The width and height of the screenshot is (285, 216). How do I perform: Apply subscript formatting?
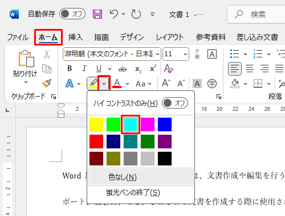coord(138,69)
